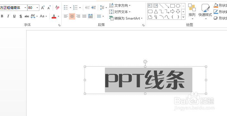This screenshot has width=227, height=116.
Task: Decrease list indent level
Action: [x=87, y=7]
